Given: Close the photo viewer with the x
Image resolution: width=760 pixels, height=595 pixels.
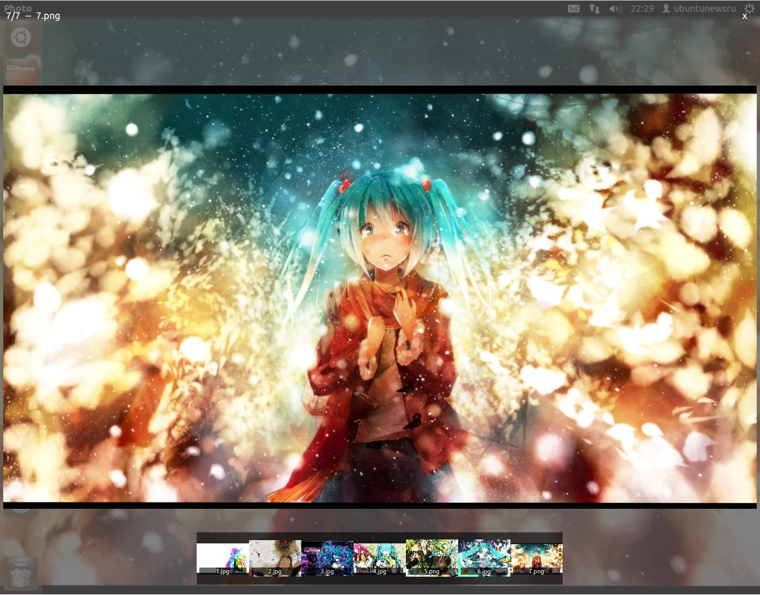Looking at the screenshot, I should click(x=745, y=16).
